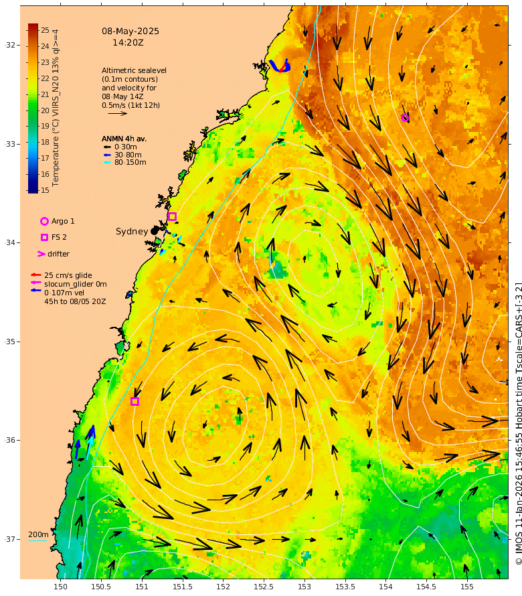Click the 'Altimetric sealevel' caption line
522x596 pixels.
(x=134, y=70)
